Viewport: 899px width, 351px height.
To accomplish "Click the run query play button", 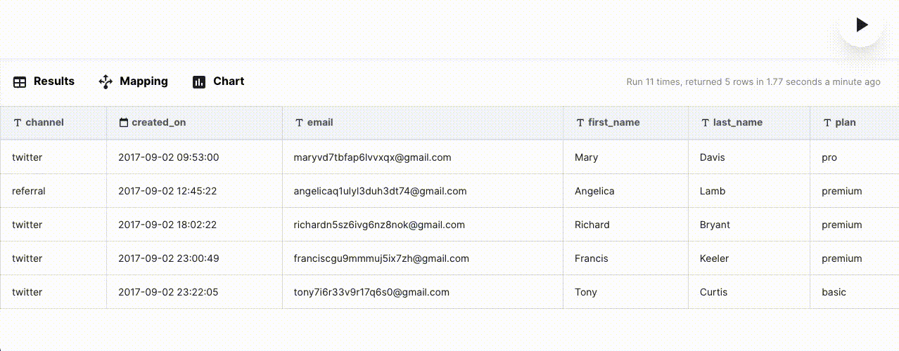I will 861,25.
